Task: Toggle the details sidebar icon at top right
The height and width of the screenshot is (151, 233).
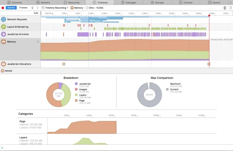Action: click(x=230, y=8)
